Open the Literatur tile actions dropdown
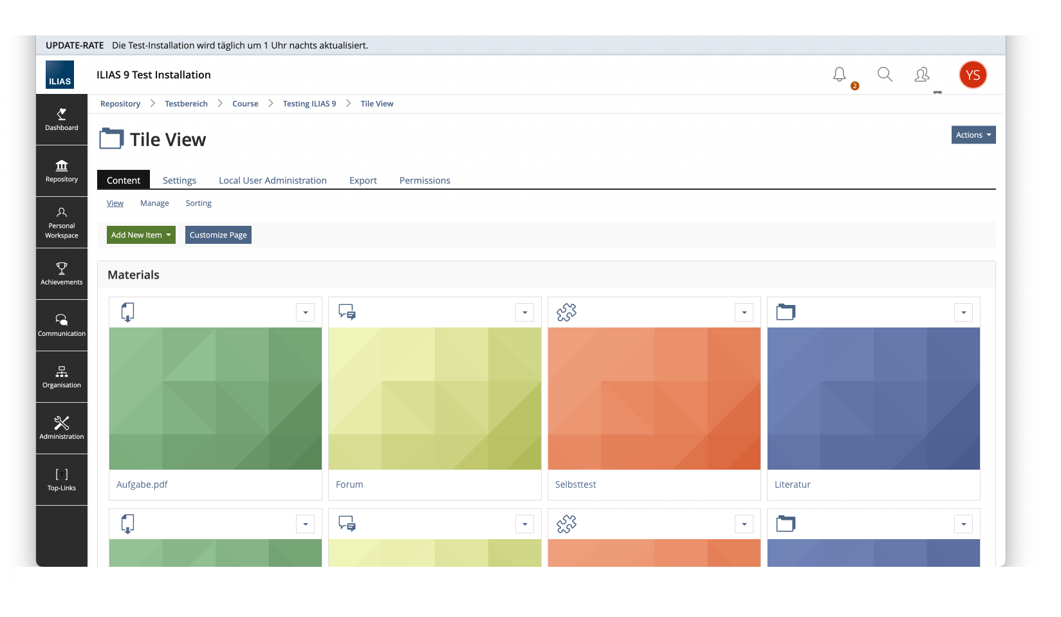Image resolution: width=1061 pixels, height=617 pixels. click(x=964, y=313)
